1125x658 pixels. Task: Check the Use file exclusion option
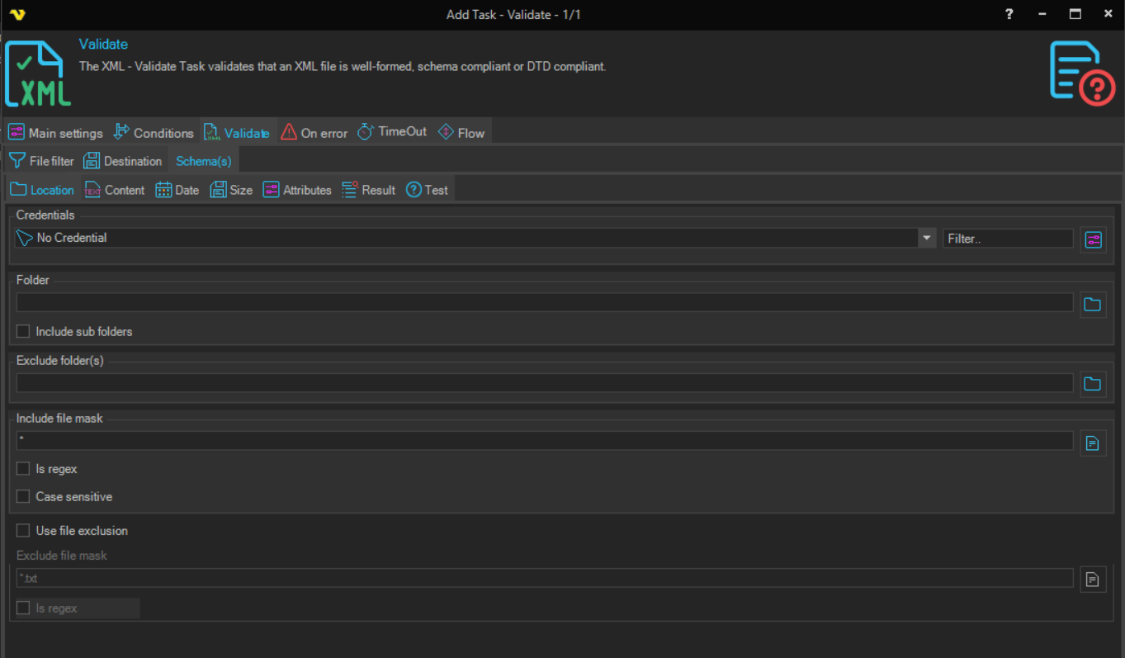23,531
